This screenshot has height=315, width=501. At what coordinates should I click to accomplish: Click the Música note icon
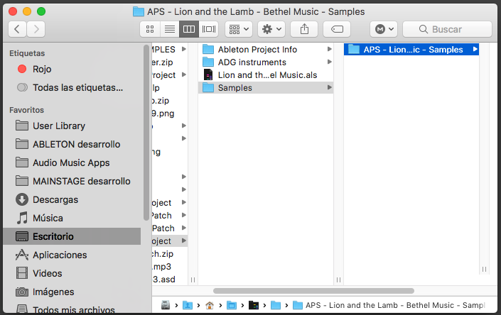(22, 218)
